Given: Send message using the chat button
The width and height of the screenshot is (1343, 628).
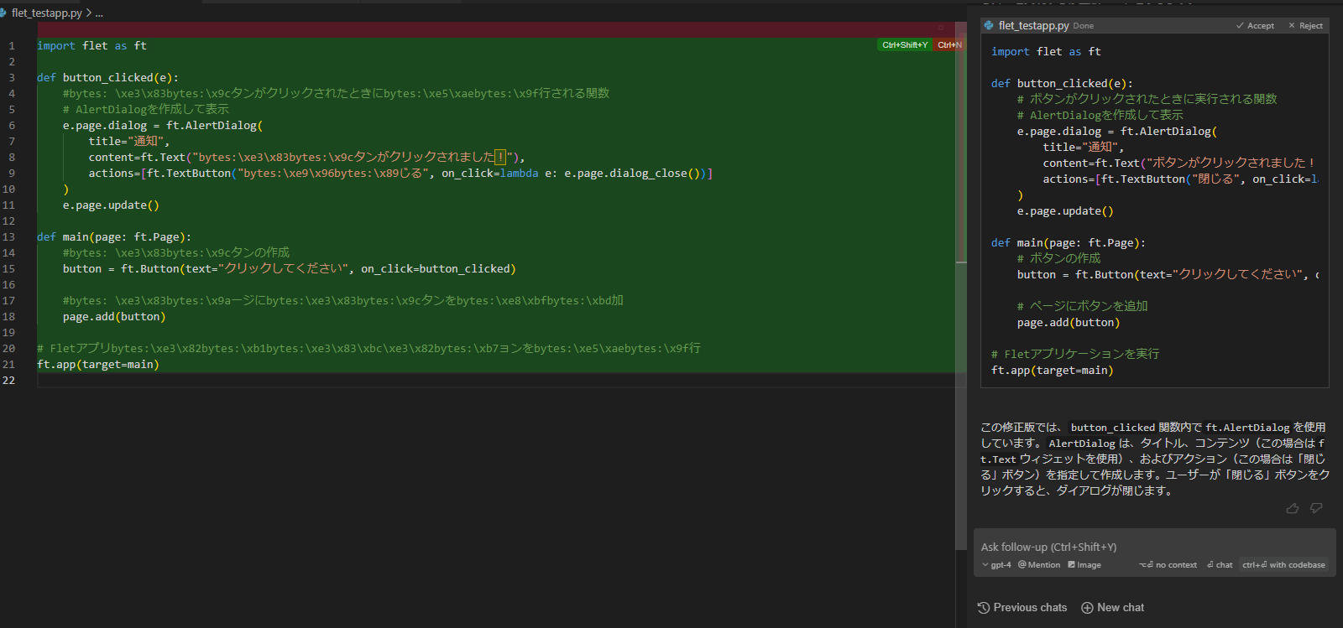Looking at the screenshot, I should 1220,565.
